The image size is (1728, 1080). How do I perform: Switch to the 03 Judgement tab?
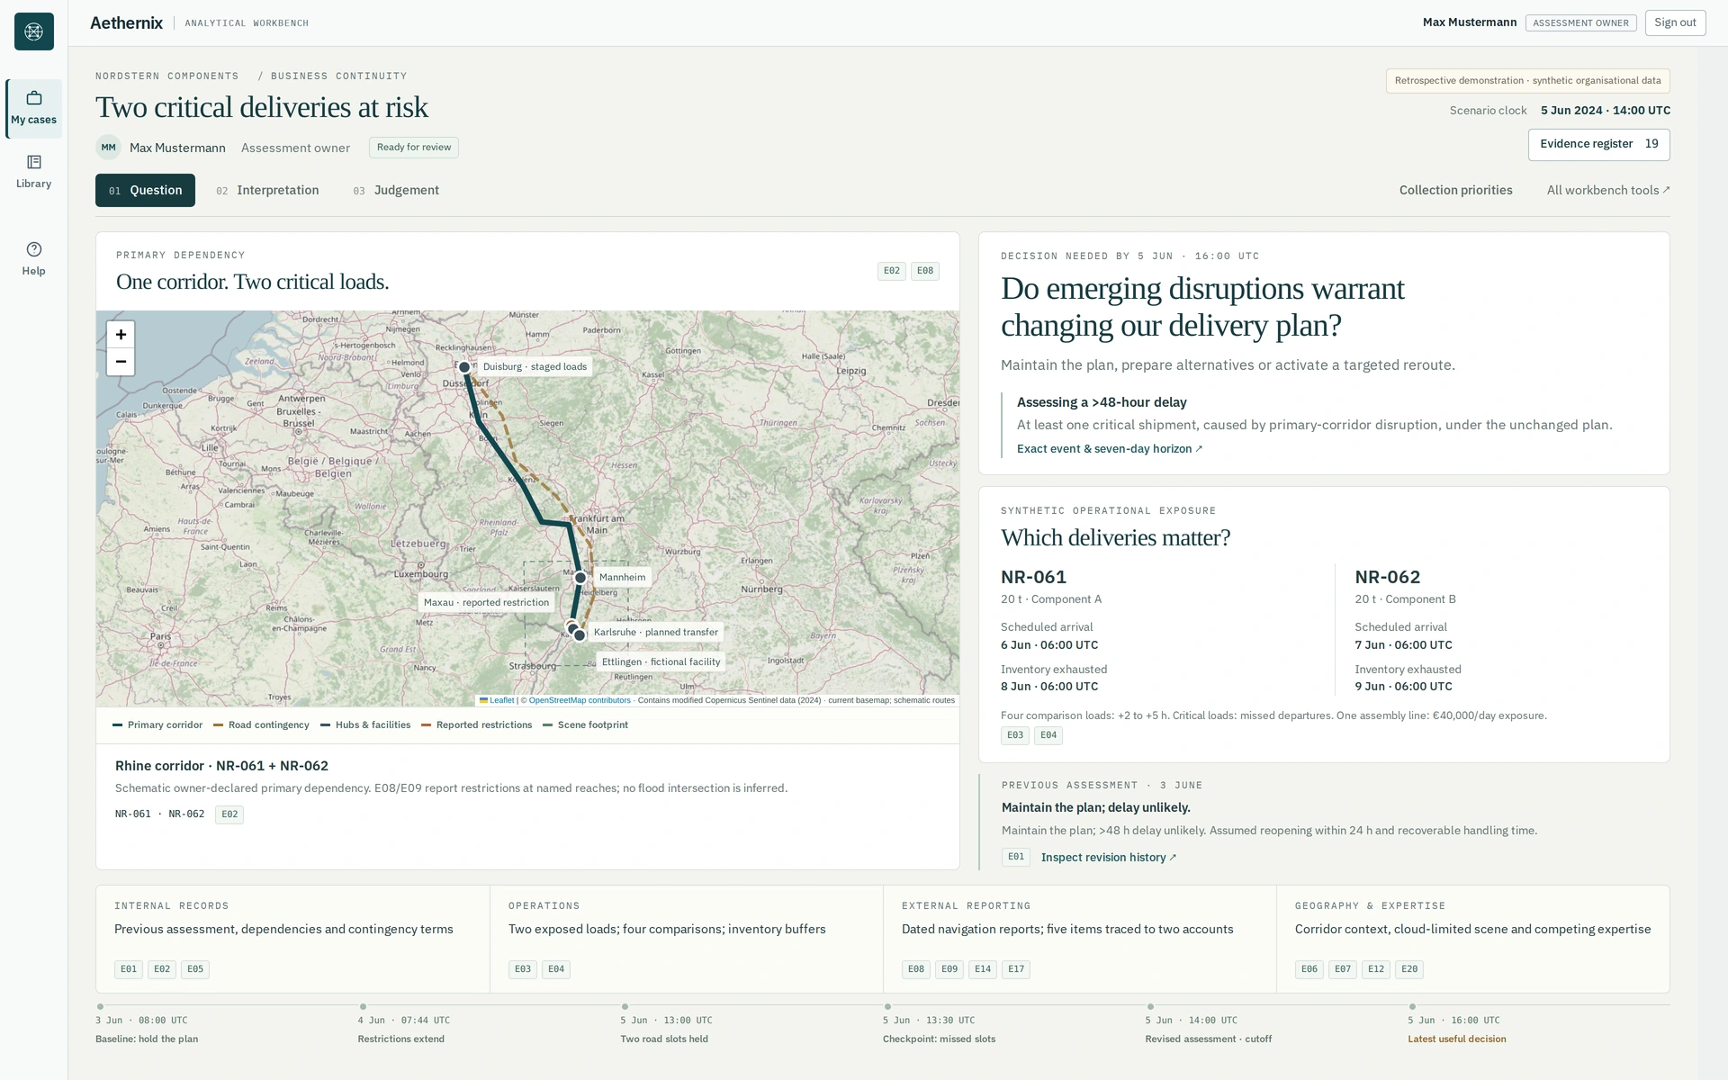click(396, 191)
